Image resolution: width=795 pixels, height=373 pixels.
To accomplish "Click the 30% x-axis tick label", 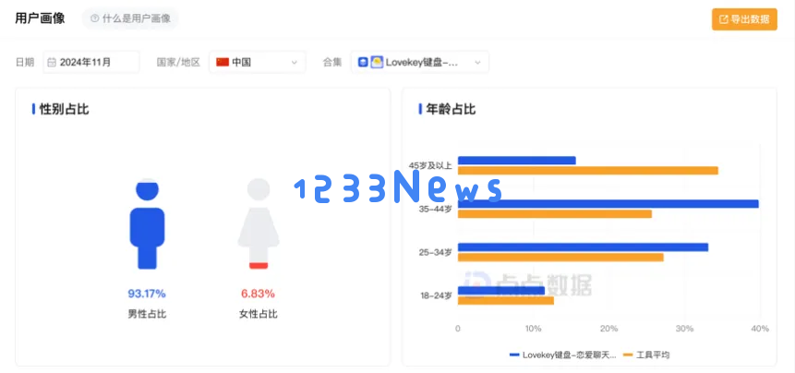I will click(684, 329).
